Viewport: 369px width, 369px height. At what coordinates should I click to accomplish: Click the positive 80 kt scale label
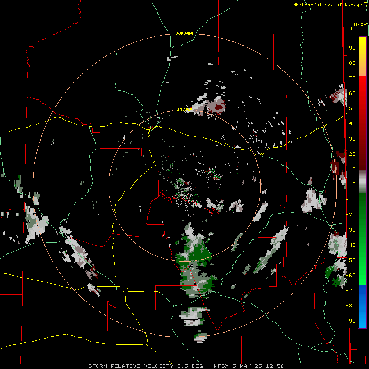tap(352, 63)
